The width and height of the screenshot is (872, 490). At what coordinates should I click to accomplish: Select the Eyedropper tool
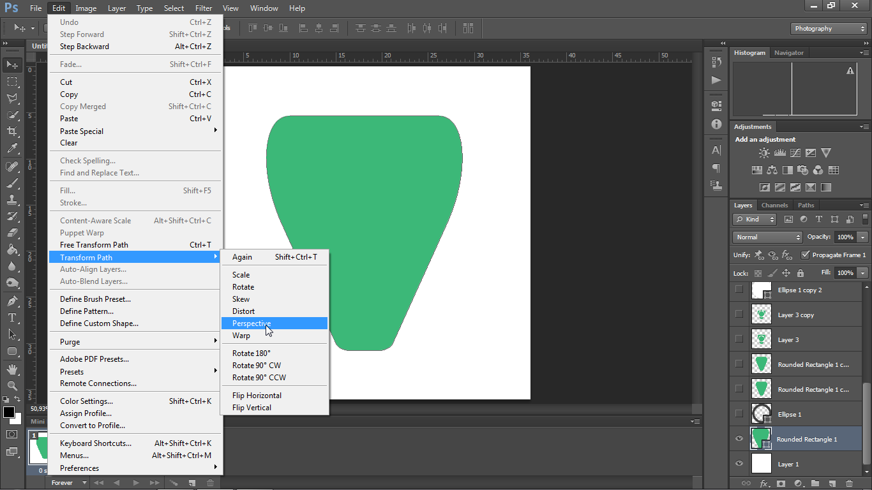[x=12, y=149]
